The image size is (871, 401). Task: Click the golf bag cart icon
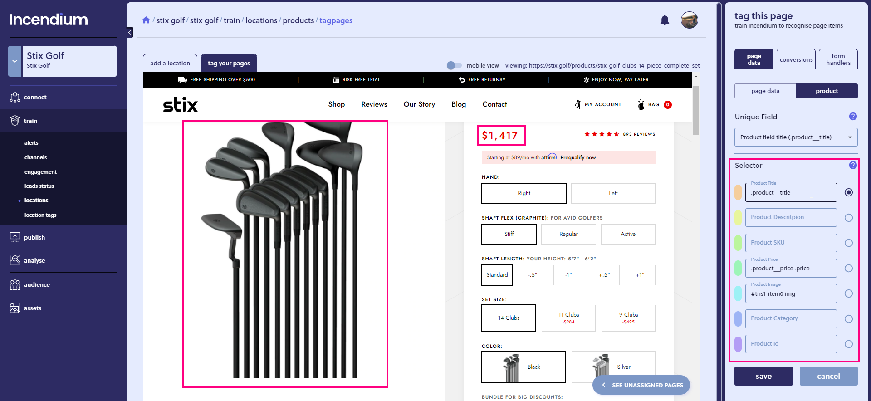[641, 104]
